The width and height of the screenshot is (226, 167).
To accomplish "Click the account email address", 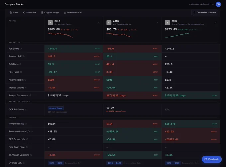I will click(x=201, y=4).
